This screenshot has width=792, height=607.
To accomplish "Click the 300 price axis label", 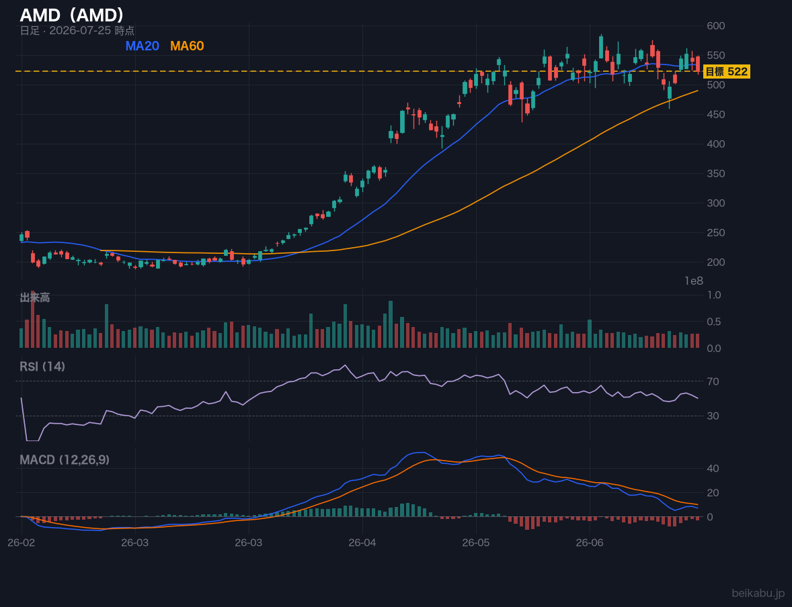I will click(716, 203).
